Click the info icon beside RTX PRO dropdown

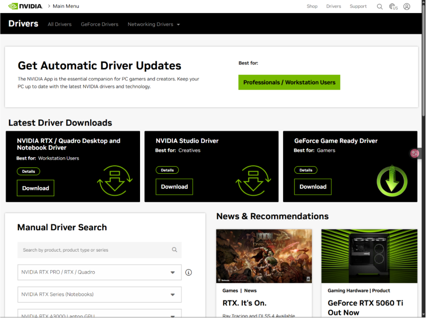click(188, 272)
